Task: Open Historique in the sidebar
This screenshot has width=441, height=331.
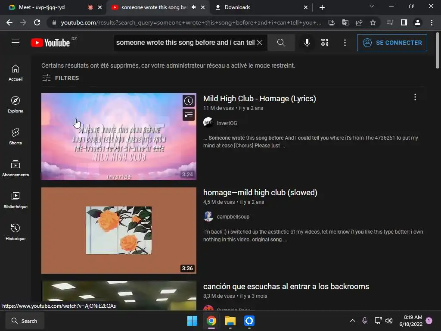Action: coord(16,232)
